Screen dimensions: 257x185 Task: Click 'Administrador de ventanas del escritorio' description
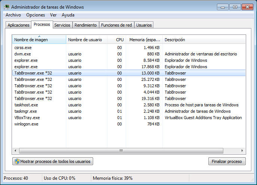[x=201, y=54]
